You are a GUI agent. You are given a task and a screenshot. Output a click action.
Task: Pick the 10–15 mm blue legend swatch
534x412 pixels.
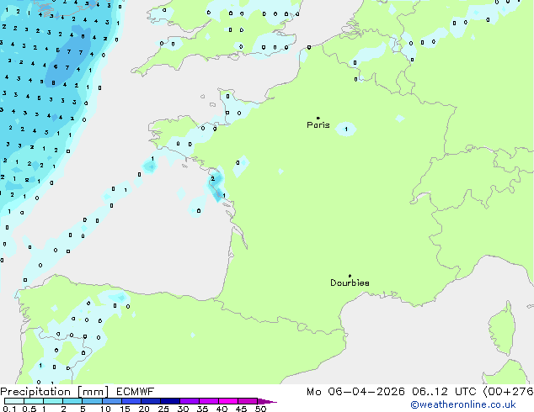(x=111, y=401)
